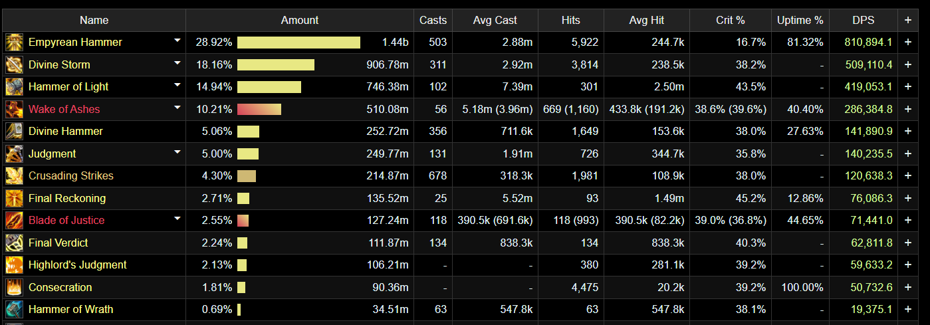930x325 pixels.
Task: Expand the Judgment dropdown arrow
Action: point(177,152)
